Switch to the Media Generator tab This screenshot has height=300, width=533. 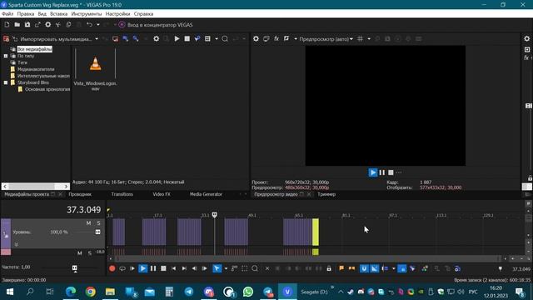pyautogui.click(x=206, y=194)
